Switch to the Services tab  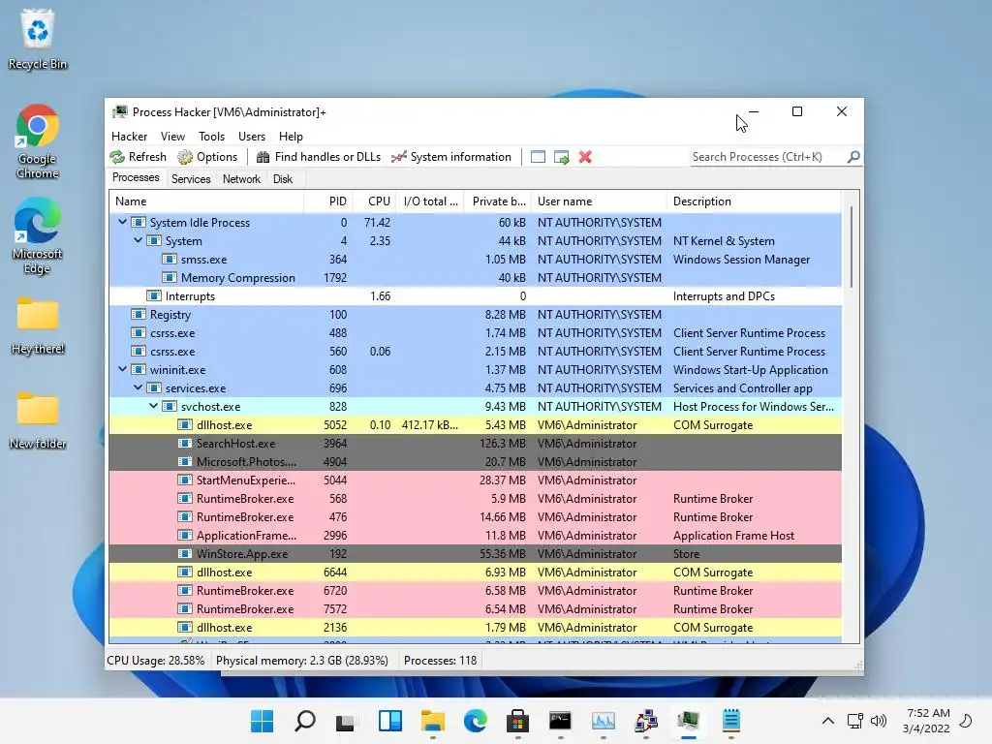pyautogui.click(x=191, y=179)
